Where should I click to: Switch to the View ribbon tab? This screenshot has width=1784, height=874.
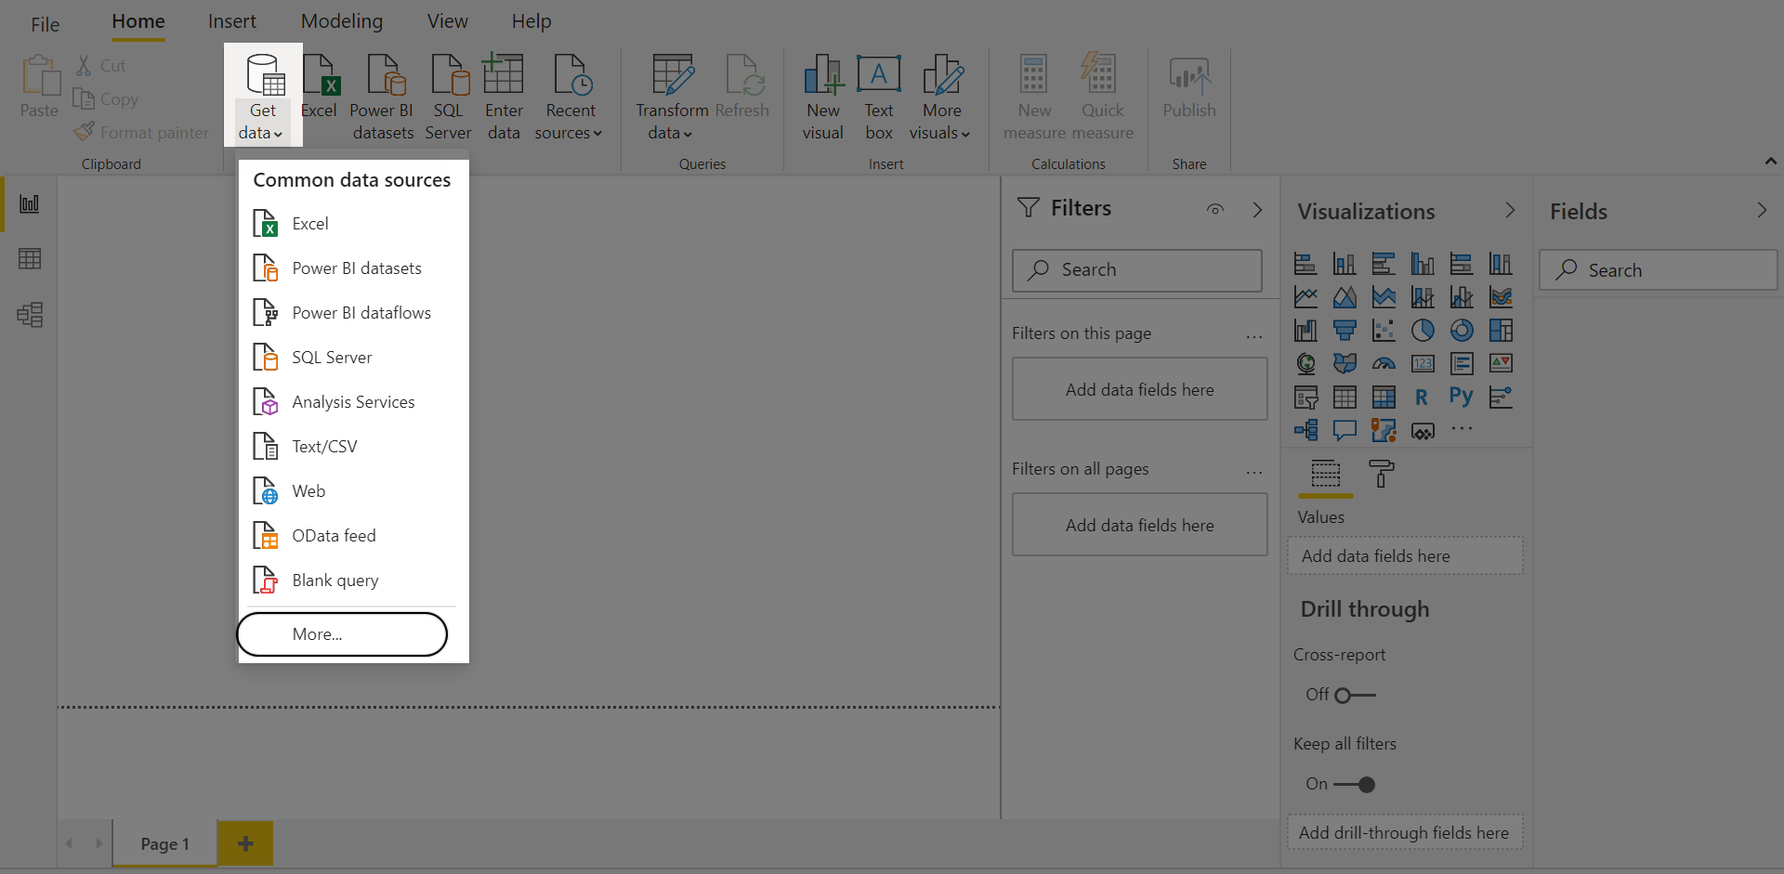coord(448,21)
